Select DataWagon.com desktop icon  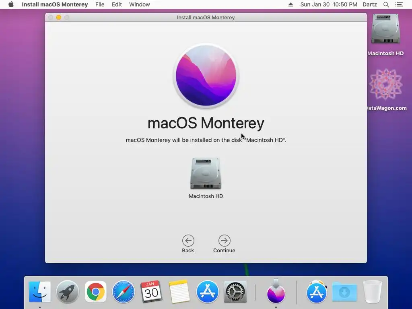tap(385, 84)
